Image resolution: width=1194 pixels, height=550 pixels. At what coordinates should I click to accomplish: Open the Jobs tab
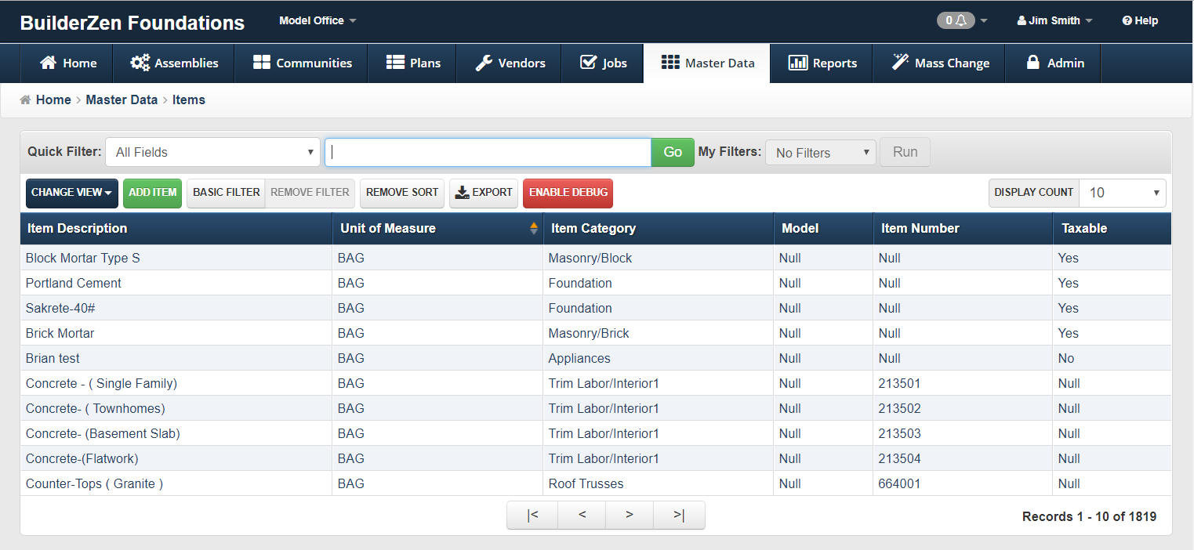(x=603, y=63)
